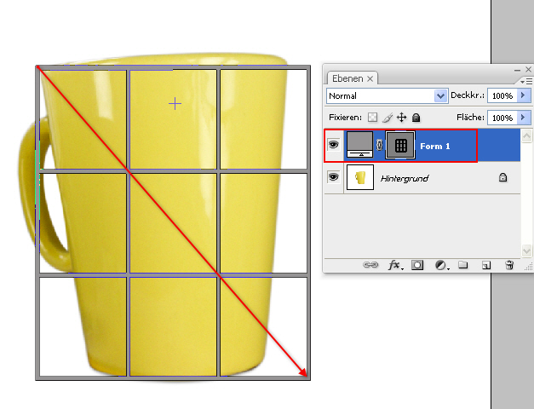Toggle lock position move icon
534x409 pixels.
tap(401, 117)
